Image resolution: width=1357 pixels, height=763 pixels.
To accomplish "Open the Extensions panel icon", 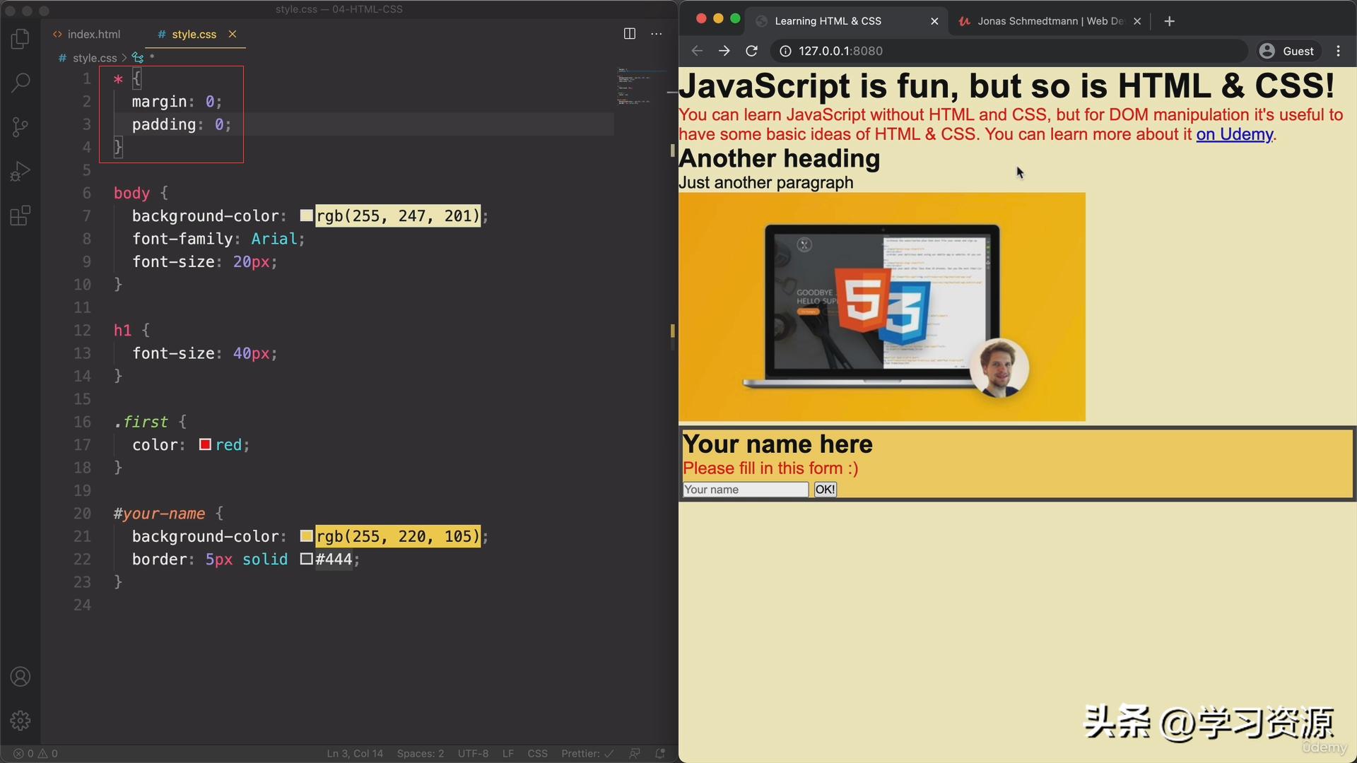I will pyautogui.click(x=20, y=215).
